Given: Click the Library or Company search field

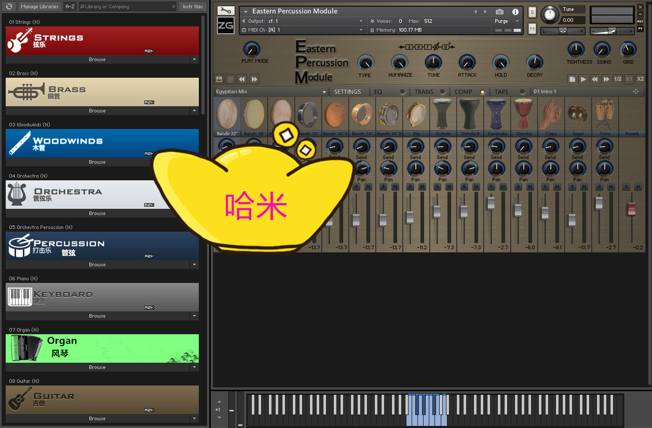Looking at the screenshot, I should 127,7.
